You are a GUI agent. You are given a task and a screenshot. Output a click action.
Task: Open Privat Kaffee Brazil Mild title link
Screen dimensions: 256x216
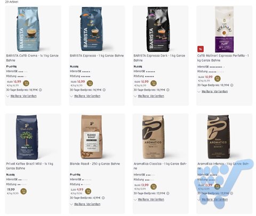[x=29, y=166]
